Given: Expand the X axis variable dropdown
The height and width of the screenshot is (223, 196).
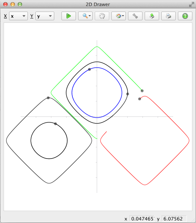Looking at the screenshot, I should tap(18, 16).
